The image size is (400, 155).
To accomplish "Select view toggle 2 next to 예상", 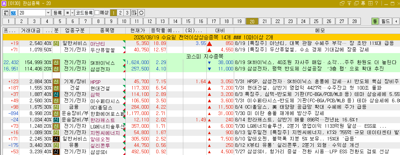I will click(x=121, y=13).
